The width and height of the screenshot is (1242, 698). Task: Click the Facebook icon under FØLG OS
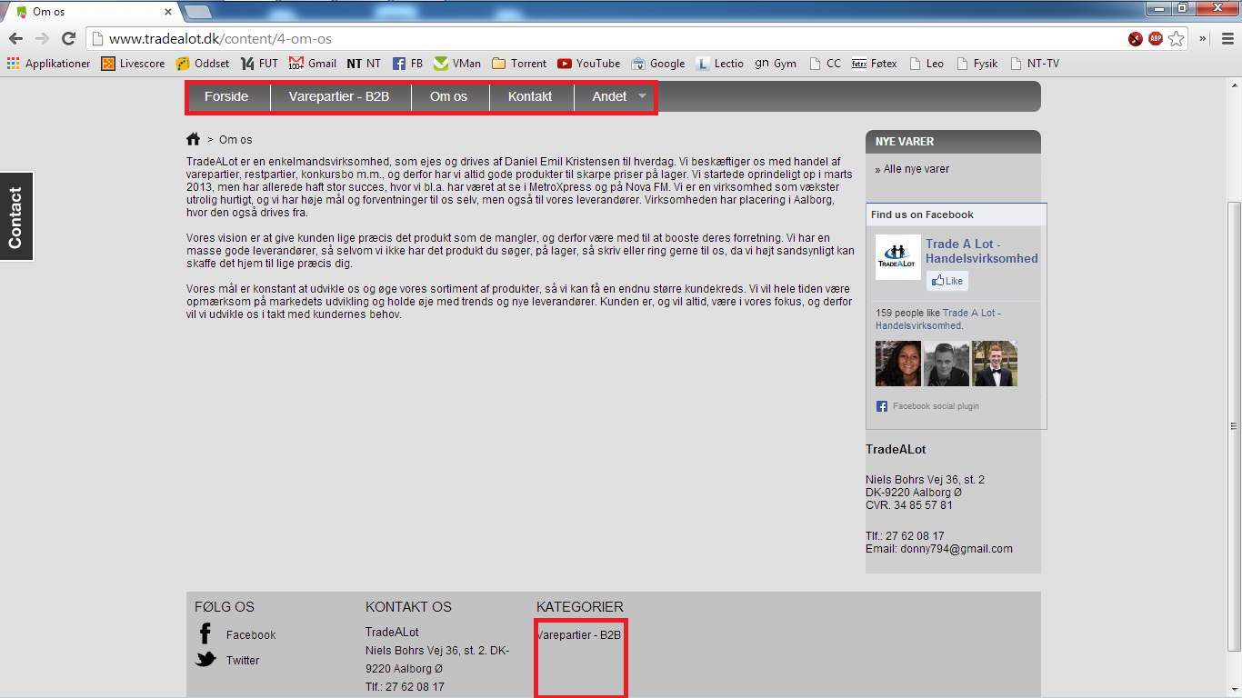205,633
